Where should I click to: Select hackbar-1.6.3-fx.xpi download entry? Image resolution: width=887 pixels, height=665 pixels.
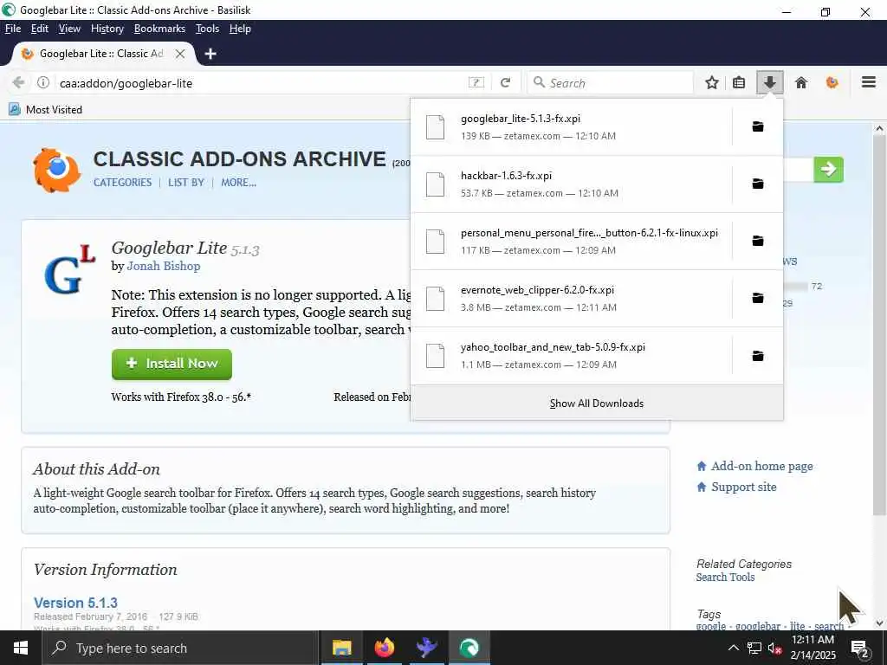(x=572, y=184)
